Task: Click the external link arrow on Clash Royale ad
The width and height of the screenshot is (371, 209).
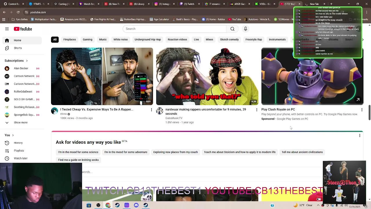Action: point(358,100)
